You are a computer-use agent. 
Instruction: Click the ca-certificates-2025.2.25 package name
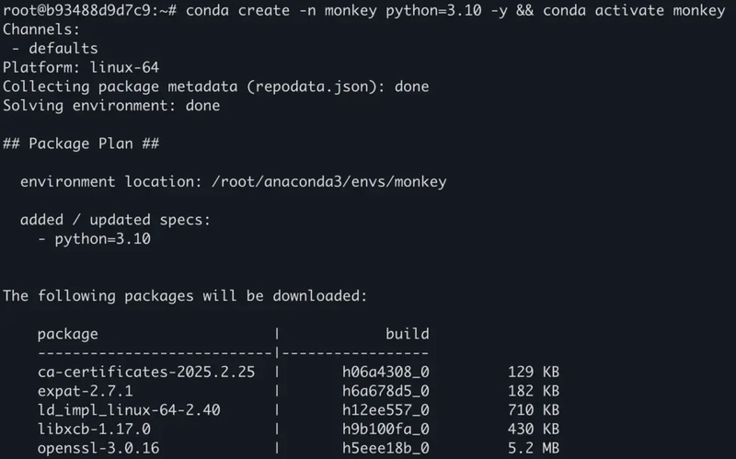coord(146,373)
